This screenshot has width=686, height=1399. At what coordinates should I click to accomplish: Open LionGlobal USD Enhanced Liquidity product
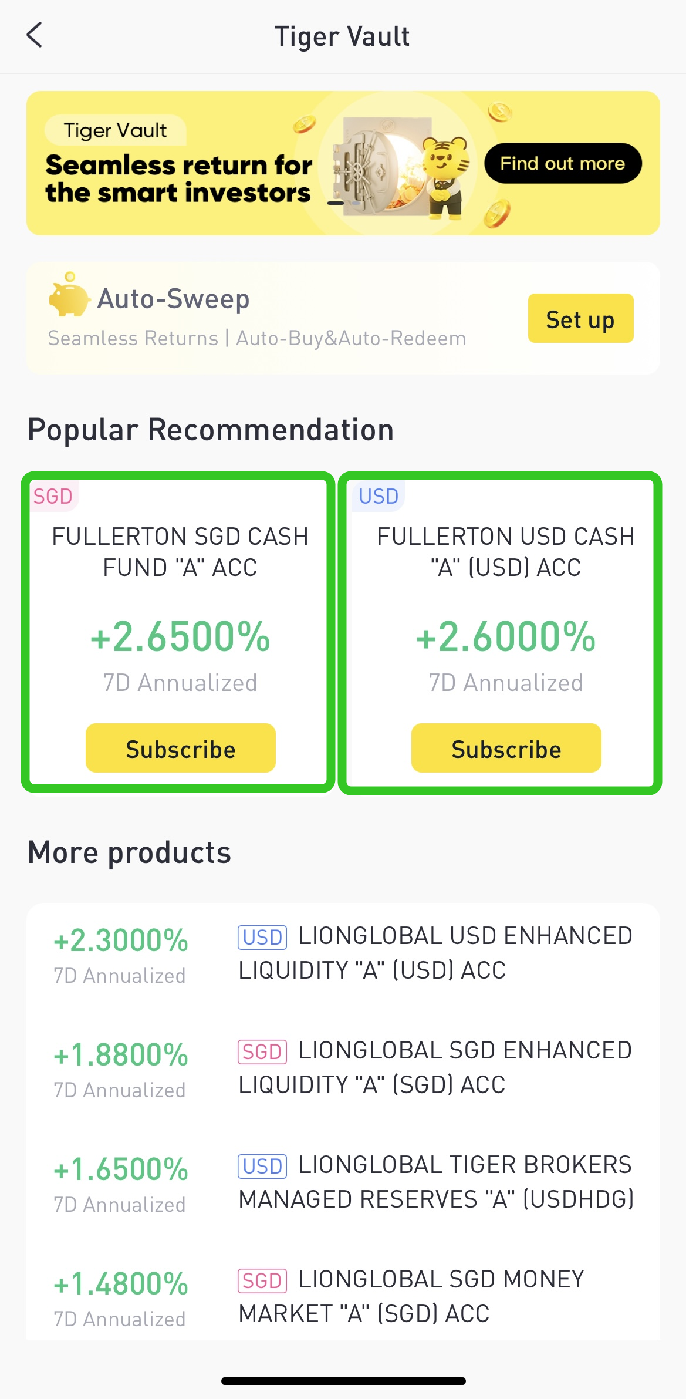(x=434, y=953)
